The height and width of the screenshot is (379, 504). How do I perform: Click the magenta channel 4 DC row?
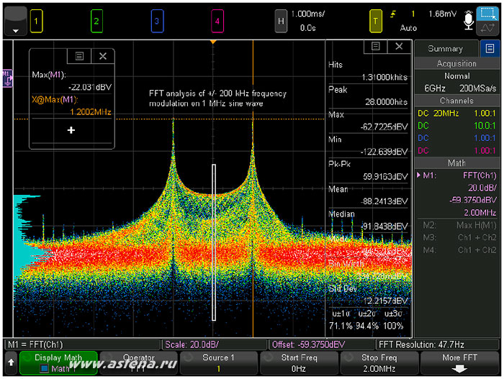[456, 150]
